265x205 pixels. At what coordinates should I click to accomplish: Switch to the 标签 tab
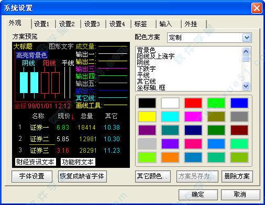click(140, 24)
